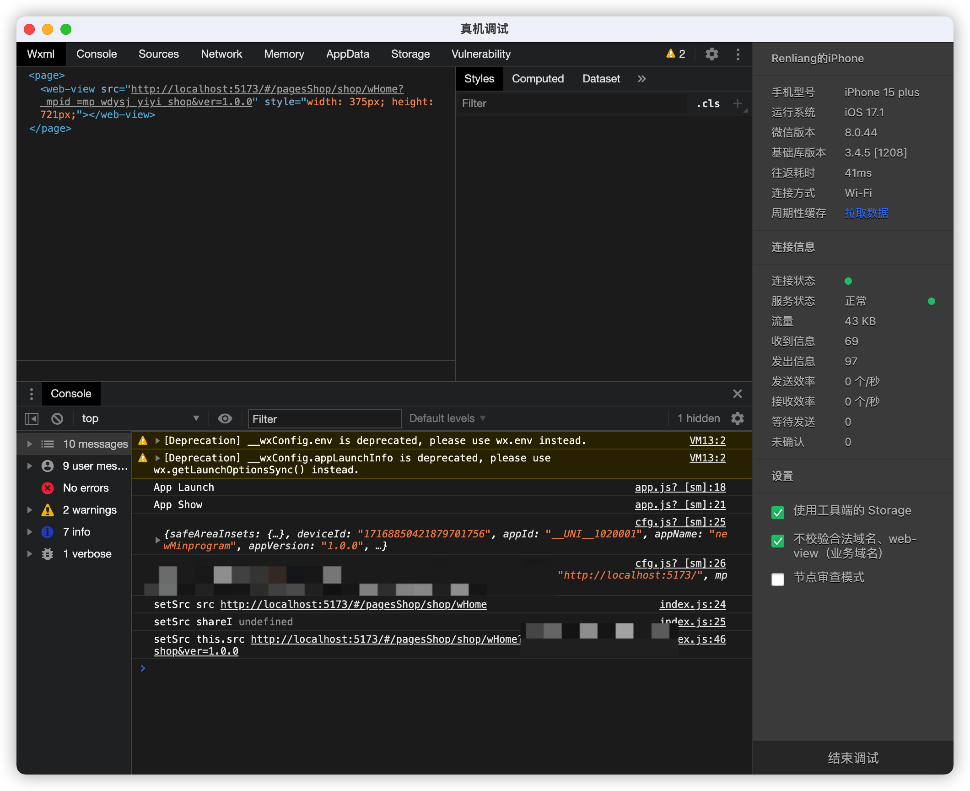Click the 拉取数据 link
Screen dimensions: 970x791
(x=866, y=213)
